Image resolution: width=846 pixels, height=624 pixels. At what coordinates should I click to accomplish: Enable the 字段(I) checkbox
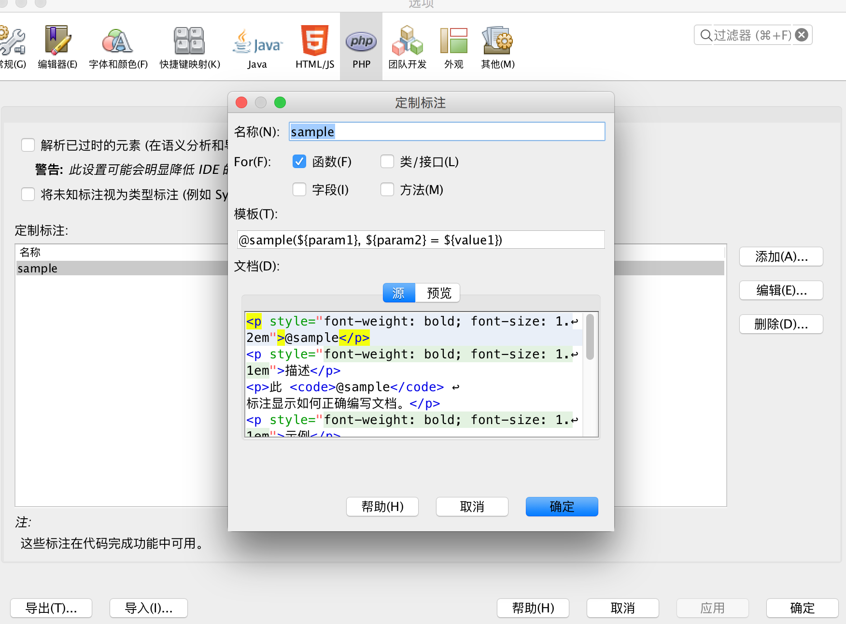299,189
